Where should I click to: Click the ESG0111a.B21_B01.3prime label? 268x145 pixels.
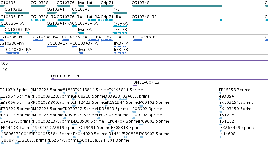pos(103,140)
